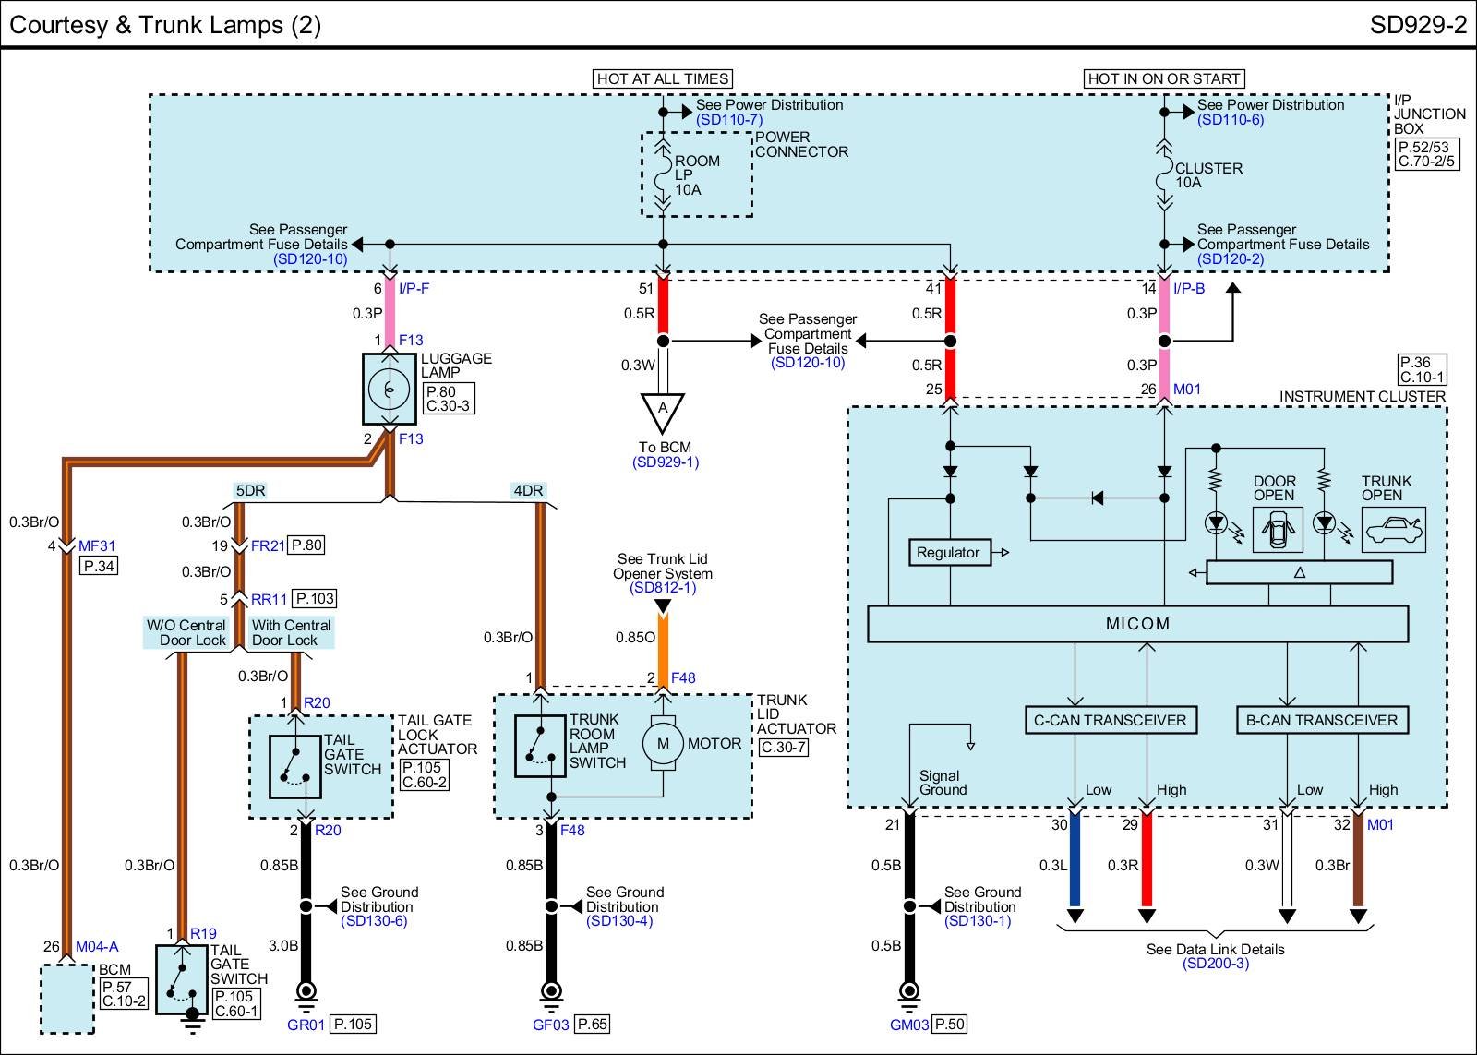Click the Door Open indicator car icon
1477x1055 pixels.
[x=1277, y=530]
